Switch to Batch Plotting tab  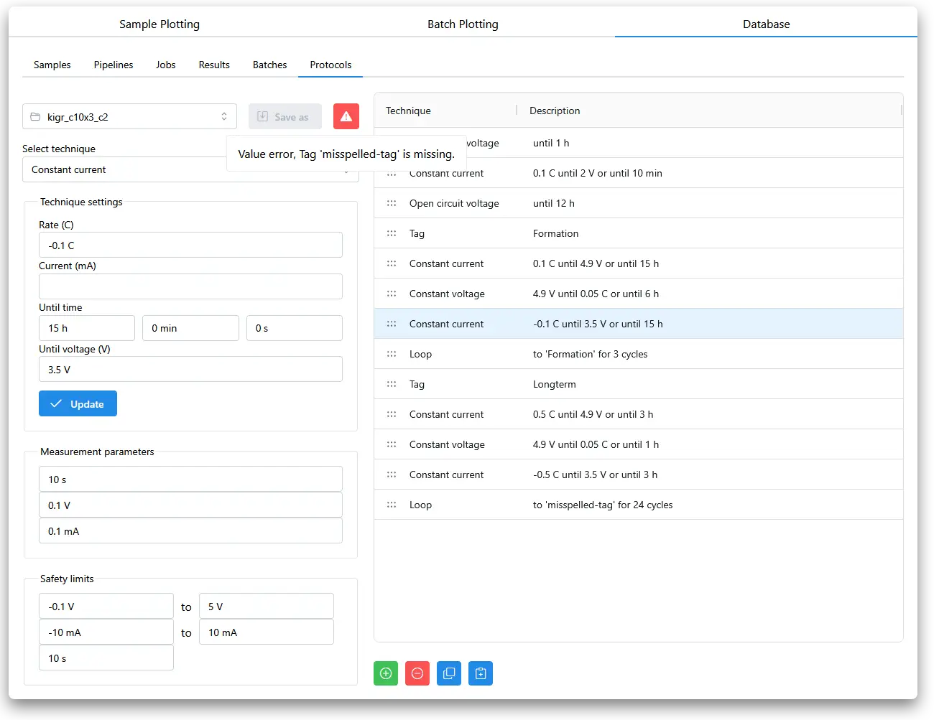click(x=463, y=24)
